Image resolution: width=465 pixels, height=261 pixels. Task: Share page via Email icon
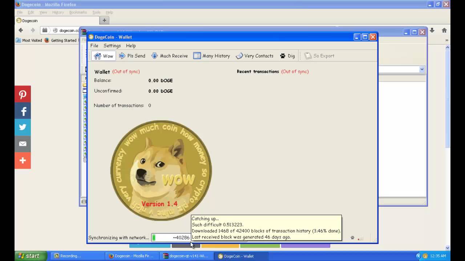[x=23, y=144]
